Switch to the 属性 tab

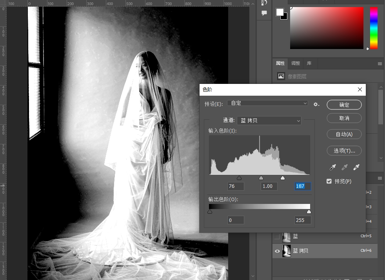pos(280,64)
